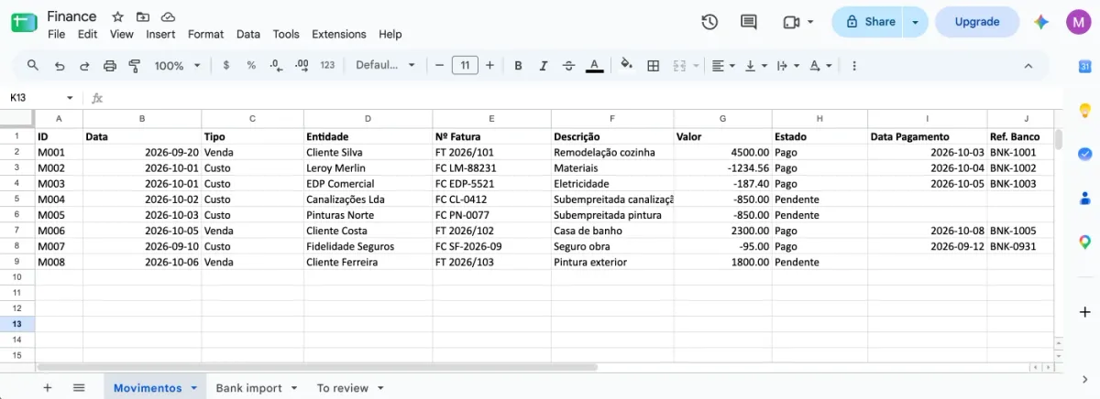Open the name box dropdown arrow
This screenshot has height=399, width=1100.
(70, 98)
